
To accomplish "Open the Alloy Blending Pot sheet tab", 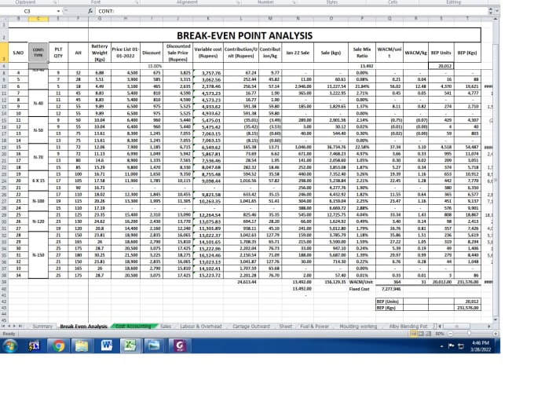I will coord(408,326).
